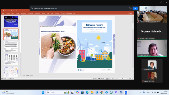
Task: Toggle the Comments pane in the status bar
Action: click(101, 79)
